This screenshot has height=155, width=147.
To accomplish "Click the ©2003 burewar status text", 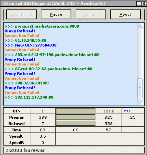I will tap(26, 150).
